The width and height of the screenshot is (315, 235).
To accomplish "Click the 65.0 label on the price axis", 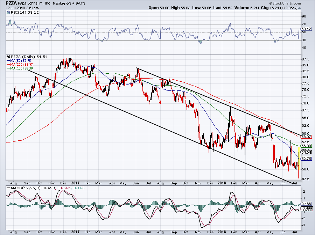I will tap(306, 118).
